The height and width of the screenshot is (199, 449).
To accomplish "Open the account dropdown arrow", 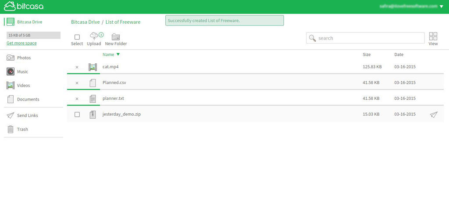I will pos(441,6).
